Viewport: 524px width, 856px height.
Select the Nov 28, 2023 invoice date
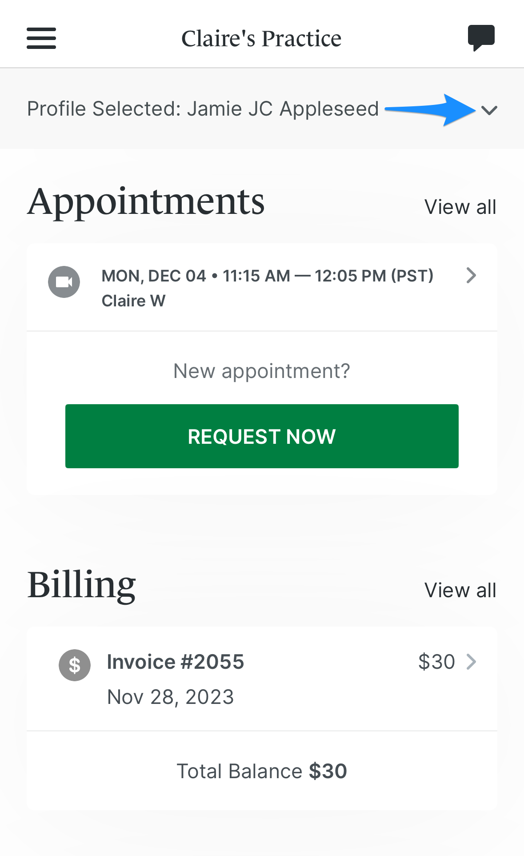pyautogui.click(x=170, y=697)
